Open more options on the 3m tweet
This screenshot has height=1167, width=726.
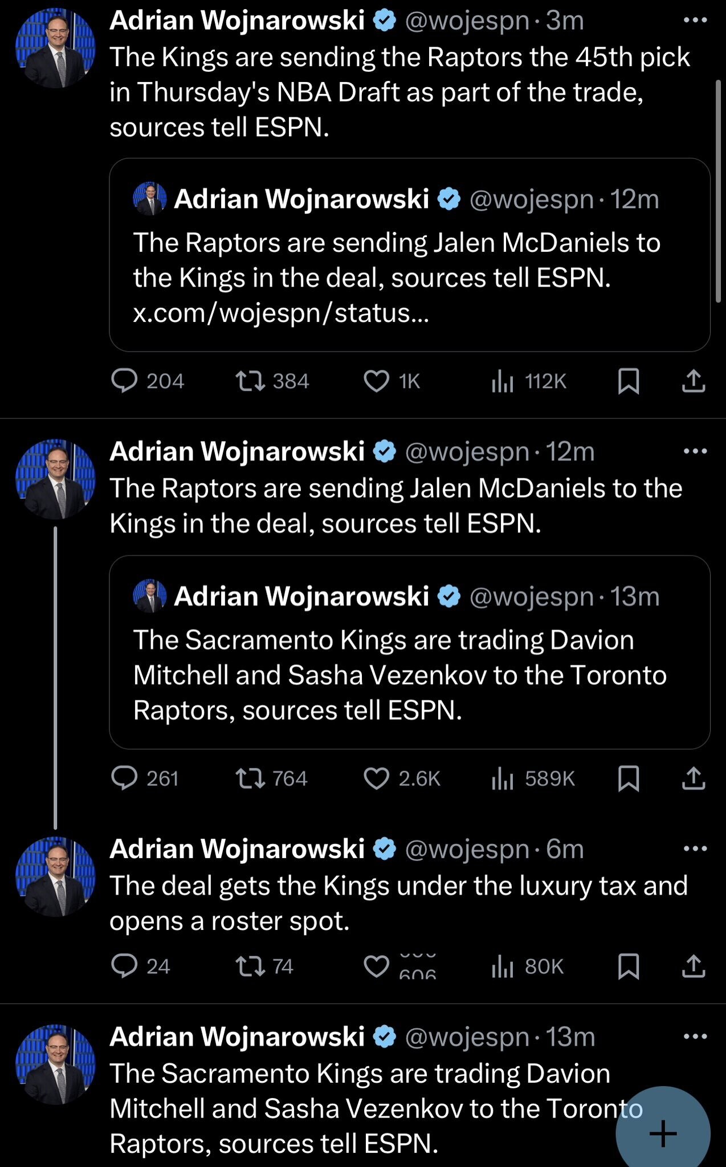click(695, 21)
